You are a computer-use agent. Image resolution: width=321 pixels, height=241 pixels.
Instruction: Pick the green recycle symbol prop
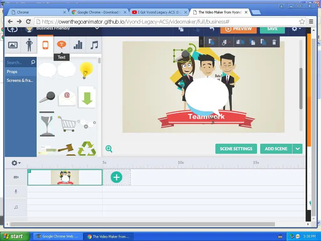coord(87,148)
